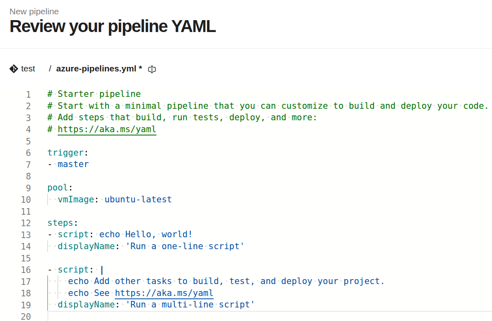Viewport: 492px width, 321px height.
Task: Place cursor on the master branch value
Action: [73, 164]
